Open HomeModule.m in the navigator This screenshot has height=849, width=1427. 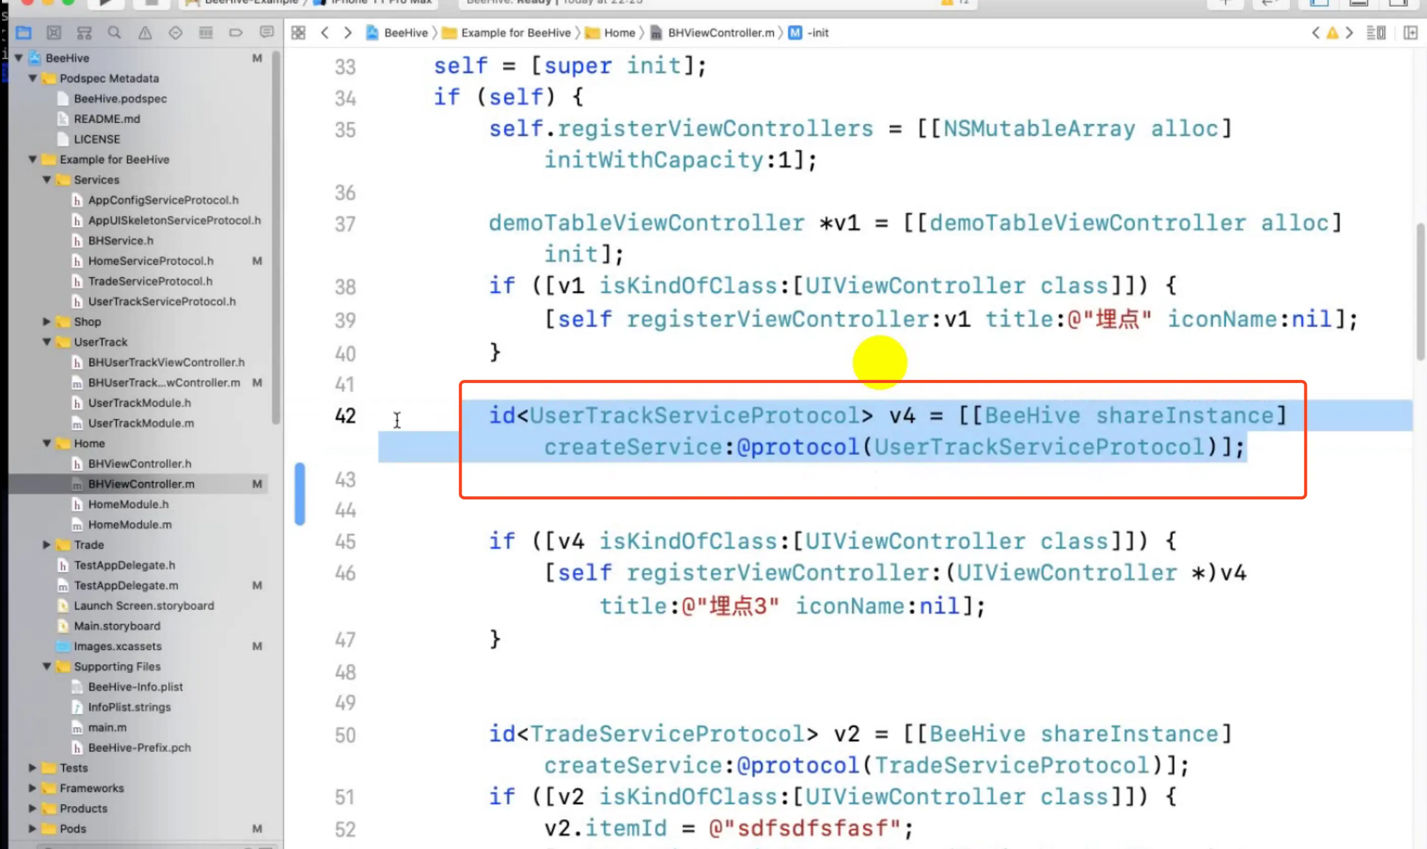click(129, 524)
